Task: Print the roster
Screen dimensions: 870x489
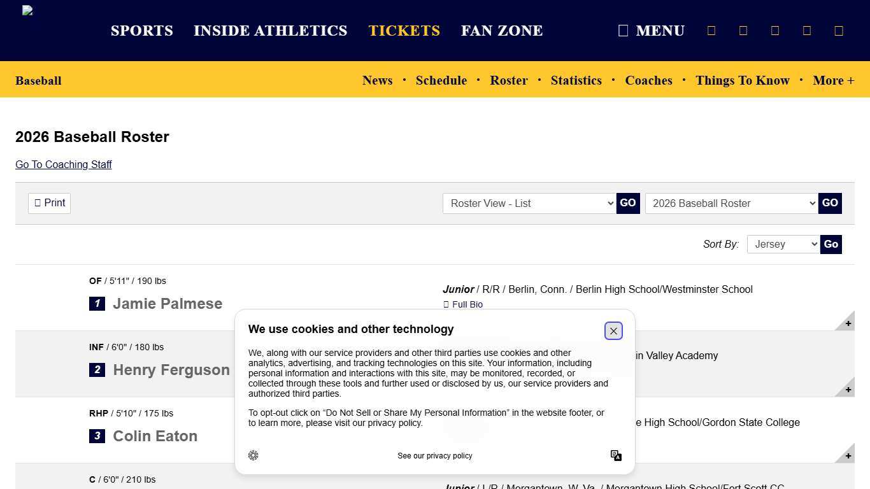Action: (49, 203)
